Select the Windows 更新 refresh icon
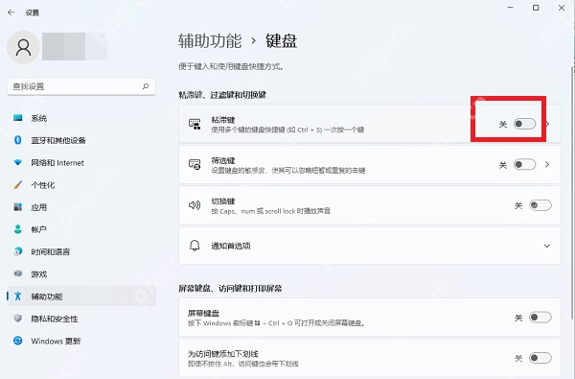 pos(17,341)
